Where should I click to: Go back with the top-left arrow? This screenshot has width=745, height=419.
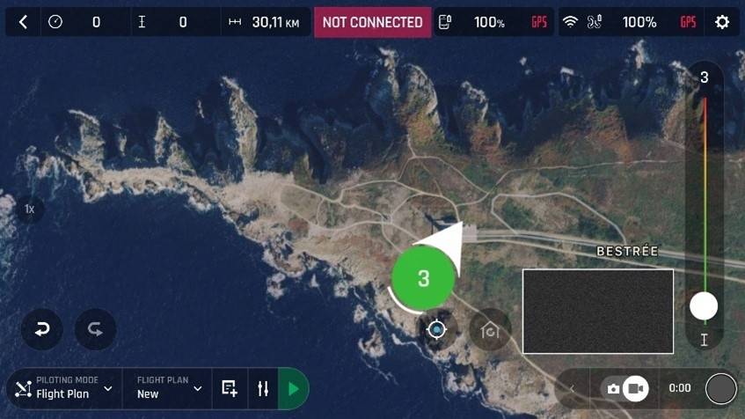click(23, 22)
